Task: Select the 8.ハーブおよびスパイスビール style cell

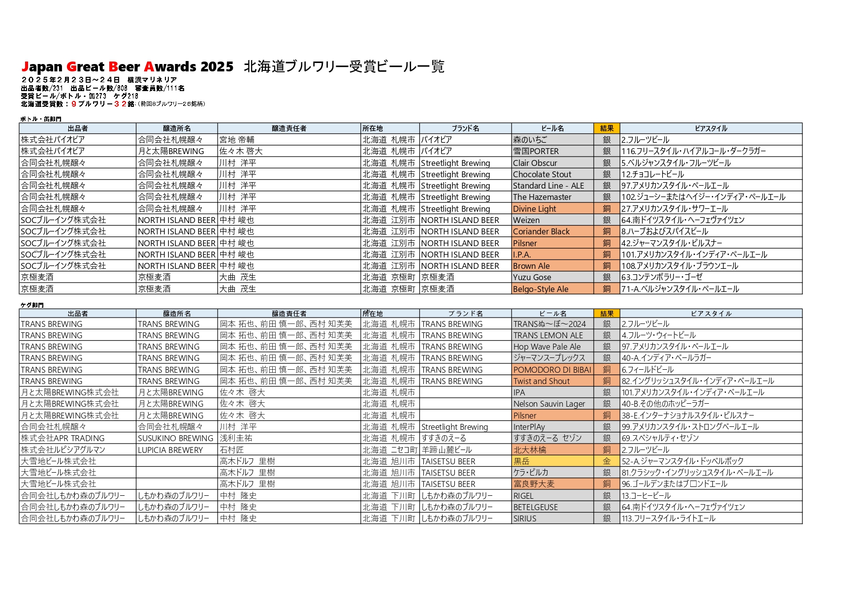Action: click(x=711, y=231)
